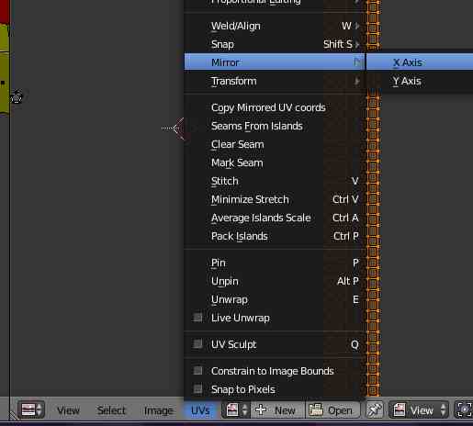Click the New image button
473x426 pixels.
click(277, 409)
